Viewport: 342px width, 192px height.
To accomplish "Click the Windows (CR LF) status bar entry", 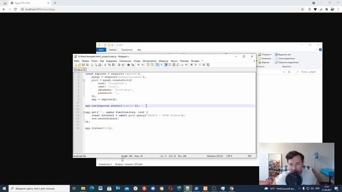I will 215,156.
